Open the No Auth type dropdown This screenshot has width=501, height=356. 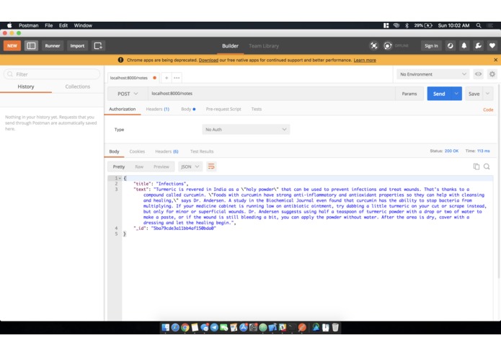[246, 129]
